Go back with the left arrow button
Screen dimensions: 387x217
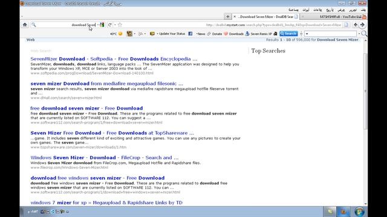(x=356, y=25)
